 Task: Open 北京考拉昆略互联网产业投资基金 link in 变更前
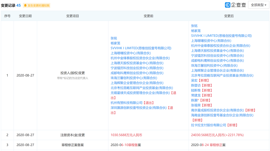pyautogui.click(x=142, y=88)
